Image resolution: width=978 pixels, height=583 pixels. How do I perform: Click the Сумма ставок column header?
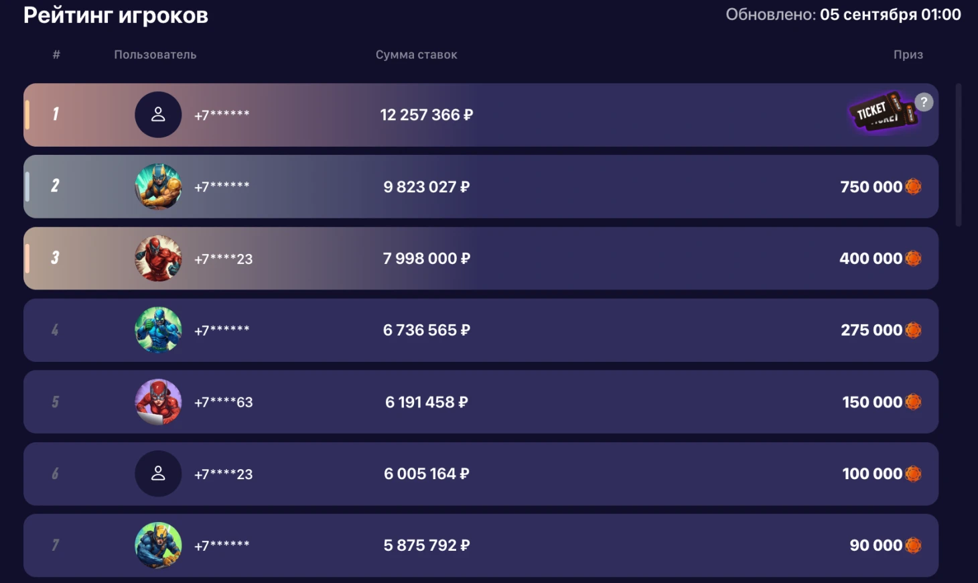416,55
